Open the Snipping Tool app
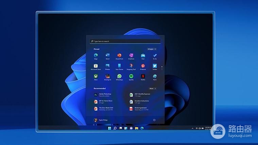This screenshot has height=145, width=258. coord(131,66)
